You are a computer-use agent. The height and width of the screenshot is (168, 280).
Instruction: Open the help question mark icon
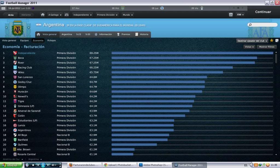pos(231,15)
